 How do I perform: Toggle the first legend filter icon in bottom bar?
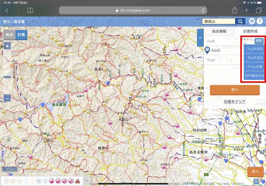tap(6, 181)
